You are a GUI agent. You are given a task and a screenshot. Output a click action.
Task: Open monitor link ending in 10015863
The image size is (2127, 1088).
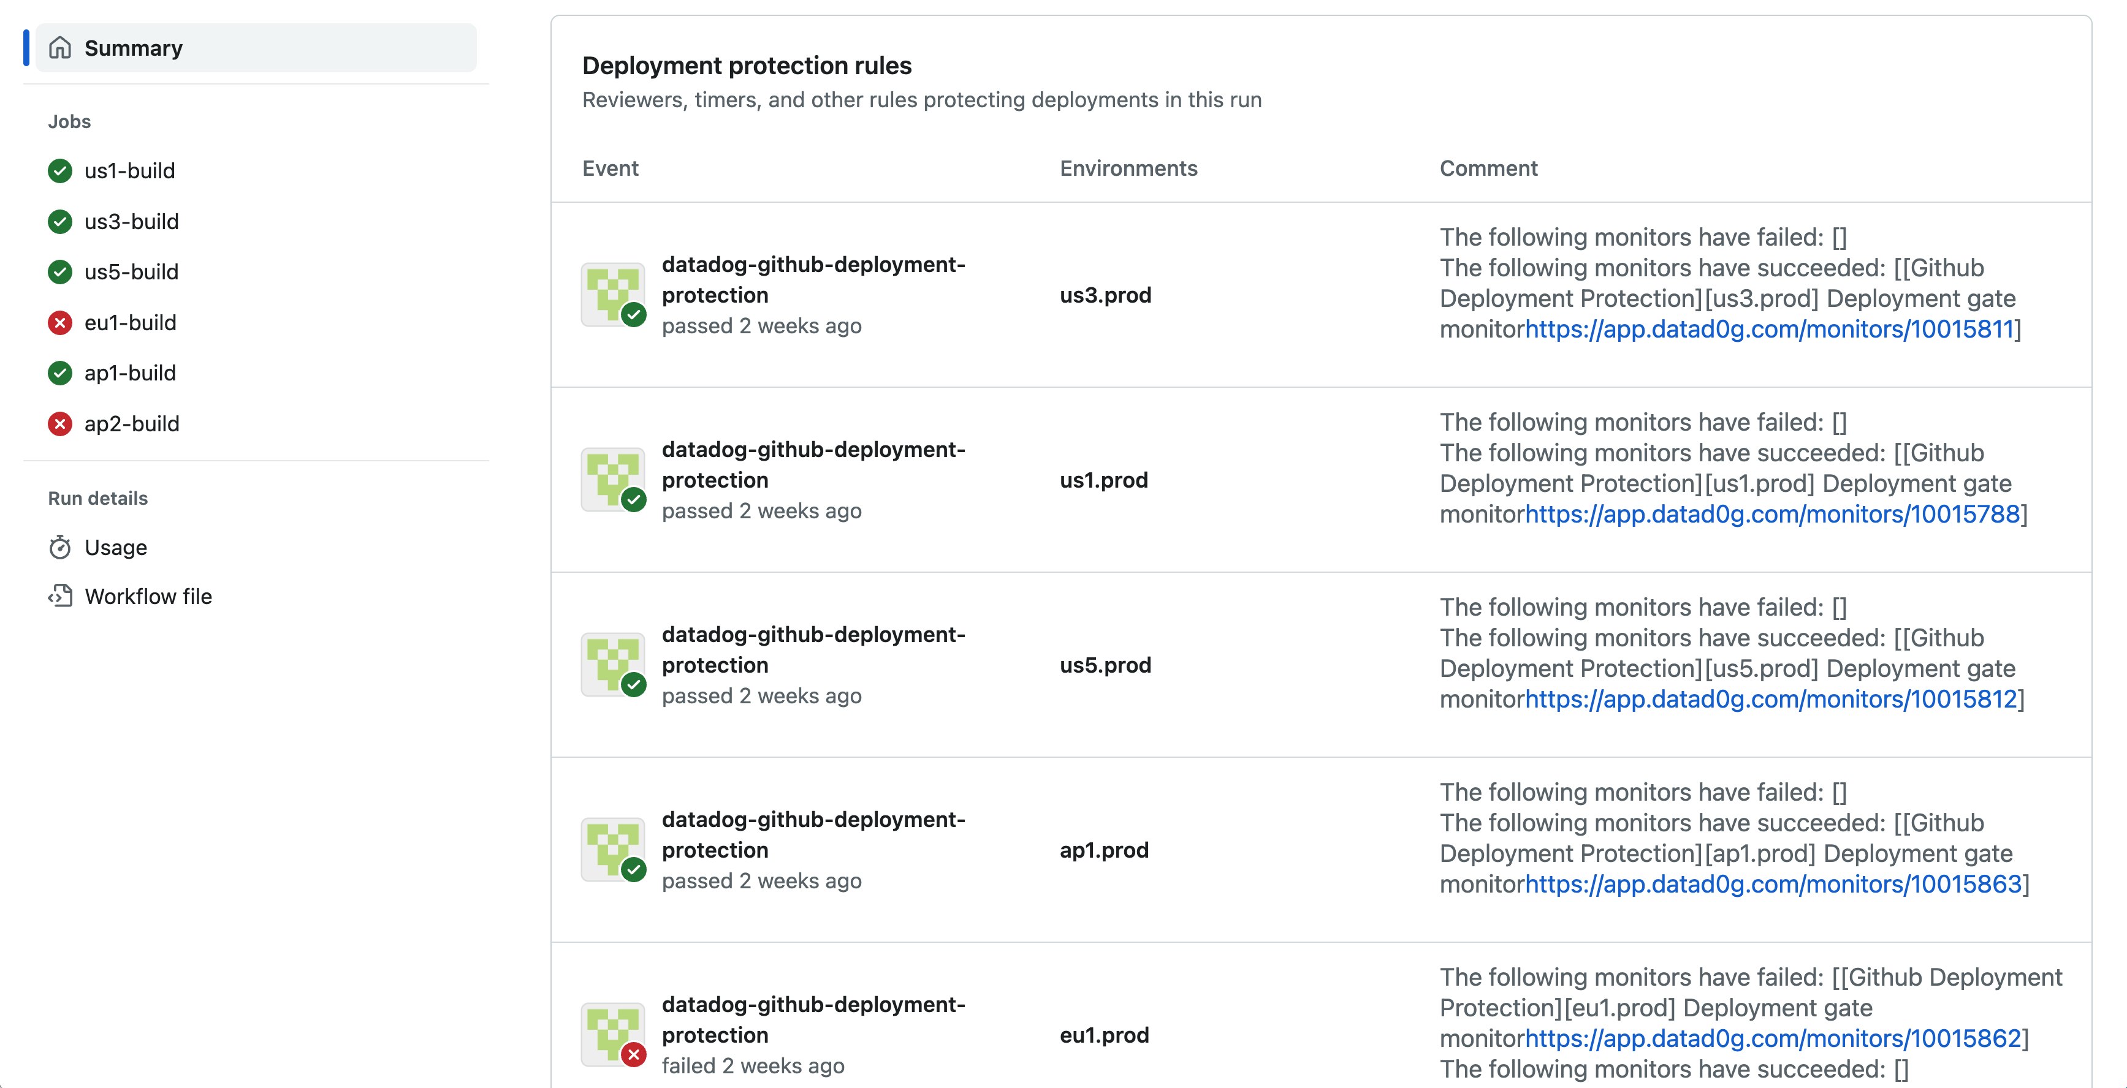pos(1773,884)
